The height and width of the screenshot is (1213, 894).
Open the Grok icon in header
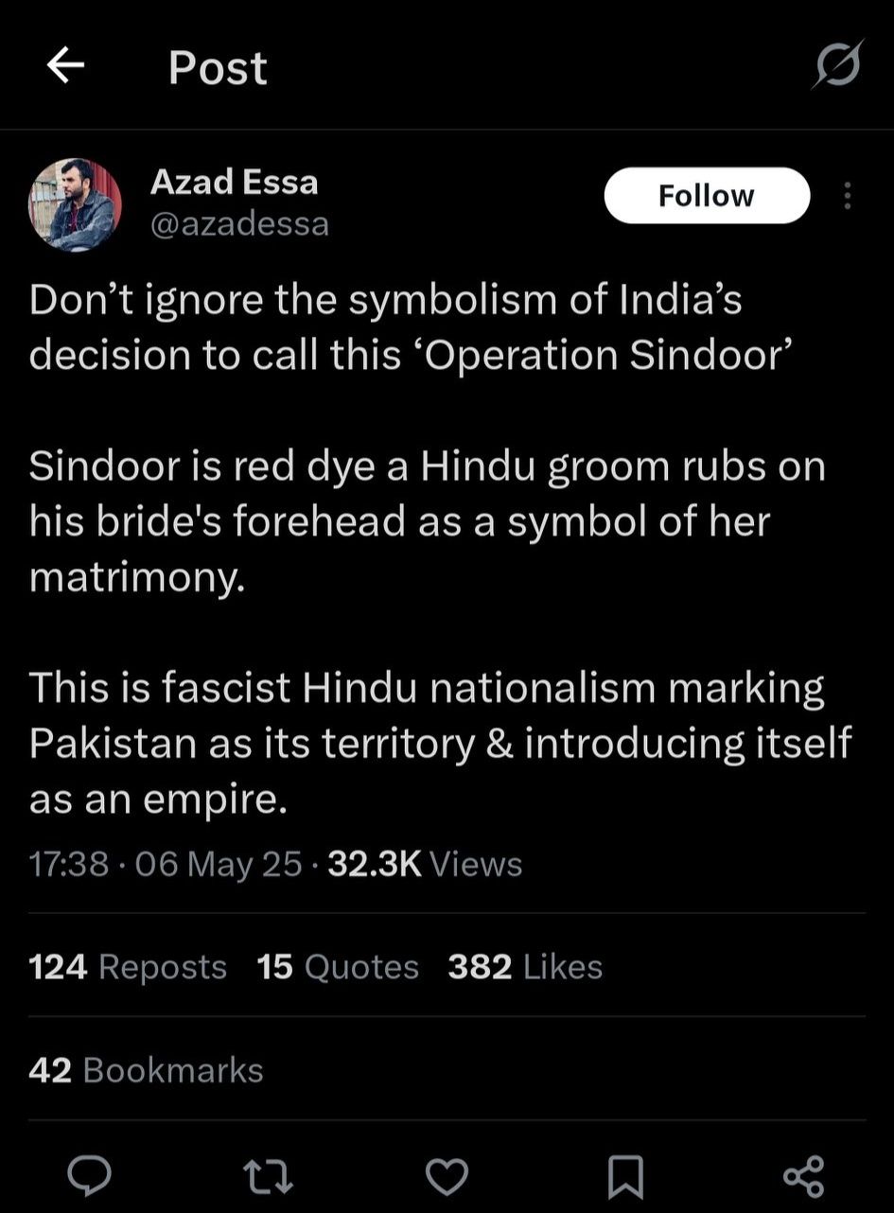pyautogui.click(x=838, y=65)
